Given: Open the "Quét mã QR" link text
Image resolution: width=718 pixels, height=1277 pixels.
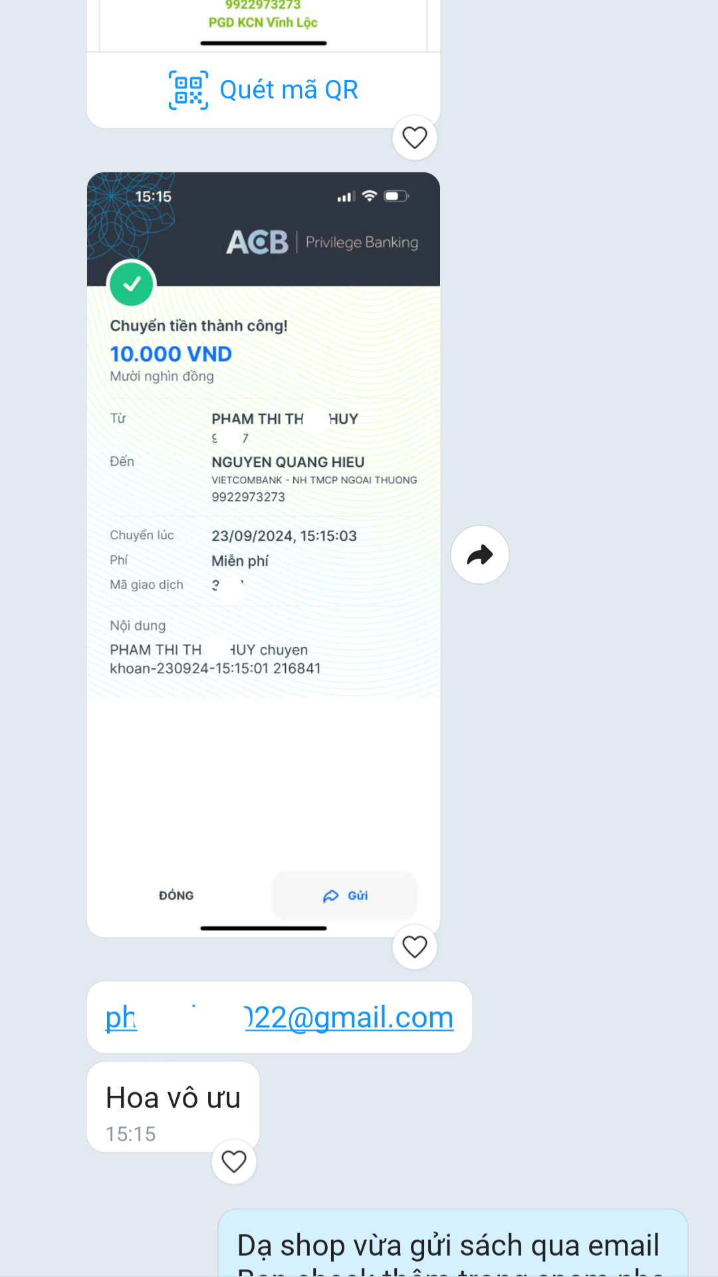Looking at the screenshot, I should tap(289, 90).
